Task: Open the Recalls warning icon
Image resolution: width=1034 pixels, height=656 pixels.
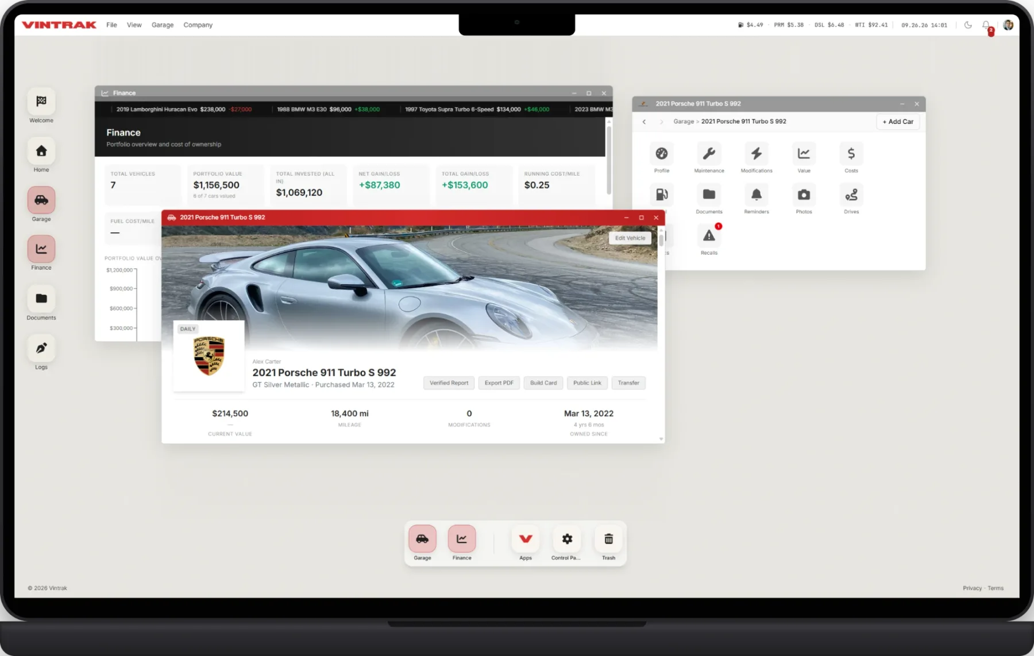Action: click(x=709, y=235)
